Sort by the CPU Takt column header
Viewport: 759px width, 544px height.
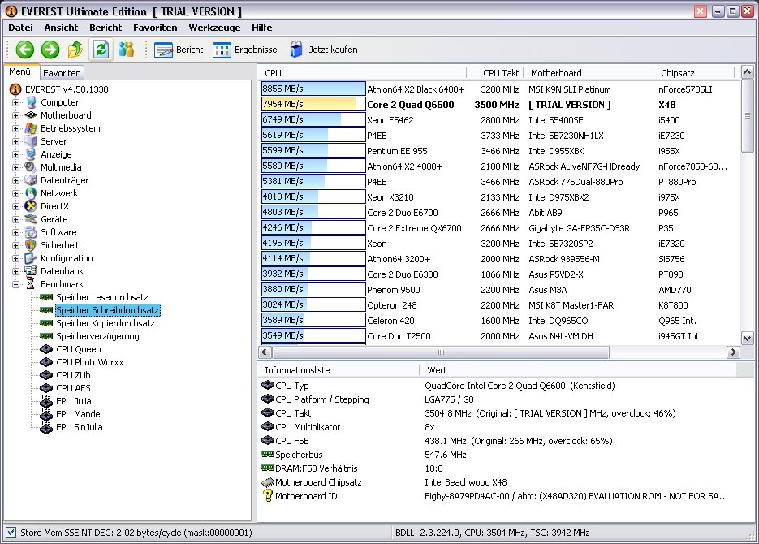pyautogui.click(x=496, y=73)
